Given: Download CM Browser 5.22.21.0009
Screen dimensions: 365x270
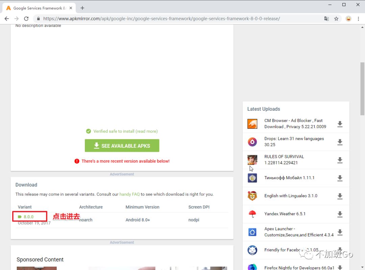Looking at the screenshot, I should 340,124.
